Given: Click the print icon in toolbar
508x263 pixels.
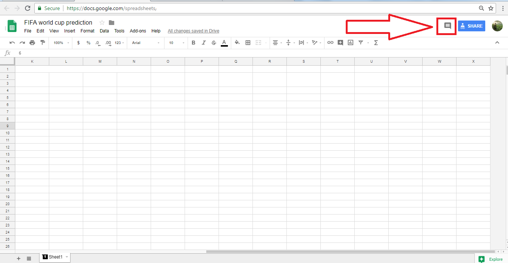Looking at the screenshot, I should click(x=32, y=43).
